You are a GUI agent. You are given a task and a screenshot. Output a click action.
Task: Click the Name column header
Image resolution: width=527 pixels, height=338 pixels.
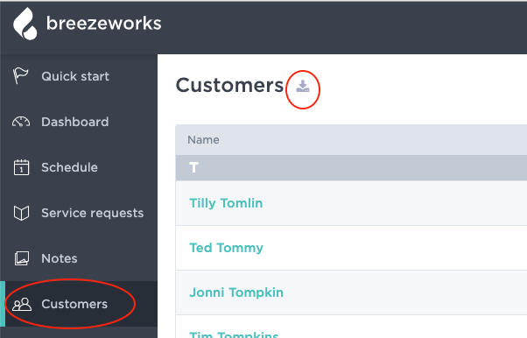tap(203, 139)
